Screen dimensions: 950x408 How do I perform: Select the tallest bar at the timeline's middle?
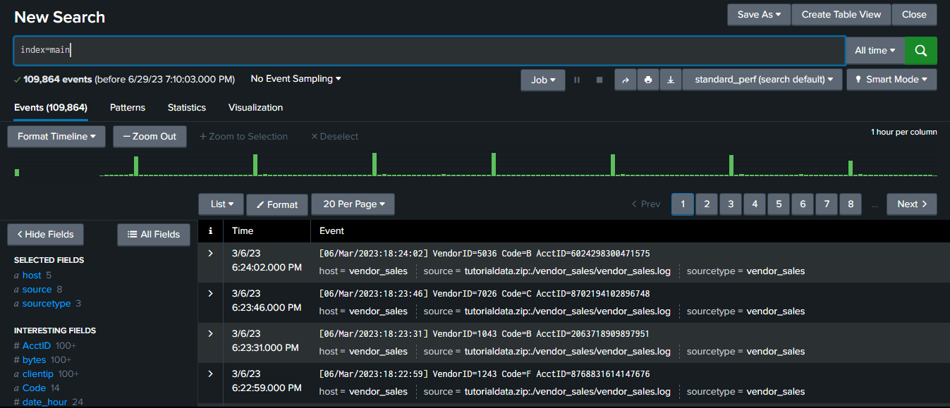coord(494,165)
